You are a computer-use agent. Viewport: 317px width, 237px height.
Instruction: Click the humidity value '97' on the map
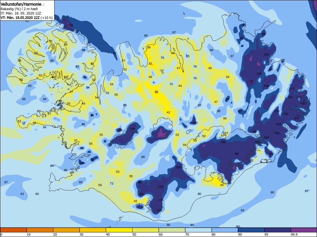241,38
